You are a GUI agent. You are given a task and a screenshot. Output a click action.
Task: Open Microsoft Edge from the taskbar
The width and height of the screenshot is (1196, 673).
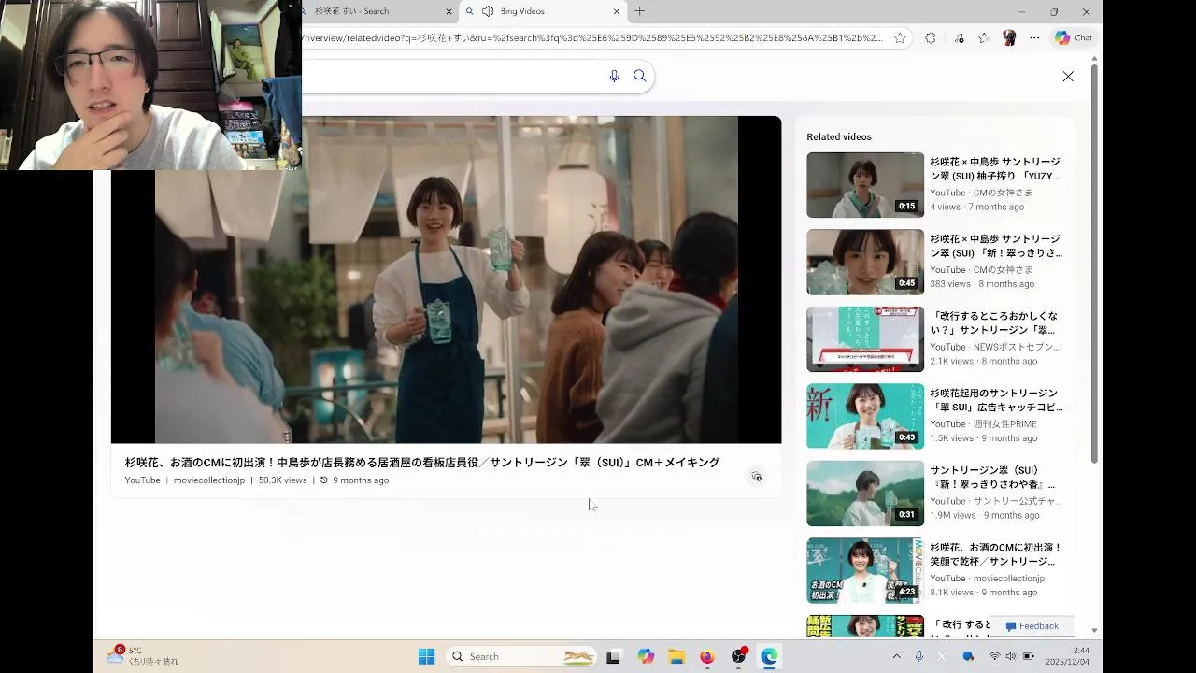click(769, 656)
